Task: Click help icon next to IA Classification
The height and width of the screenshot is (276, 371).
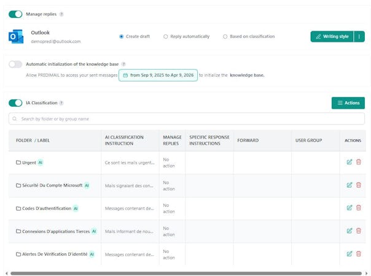Action: pyautogui.click(x=61, y=103)
